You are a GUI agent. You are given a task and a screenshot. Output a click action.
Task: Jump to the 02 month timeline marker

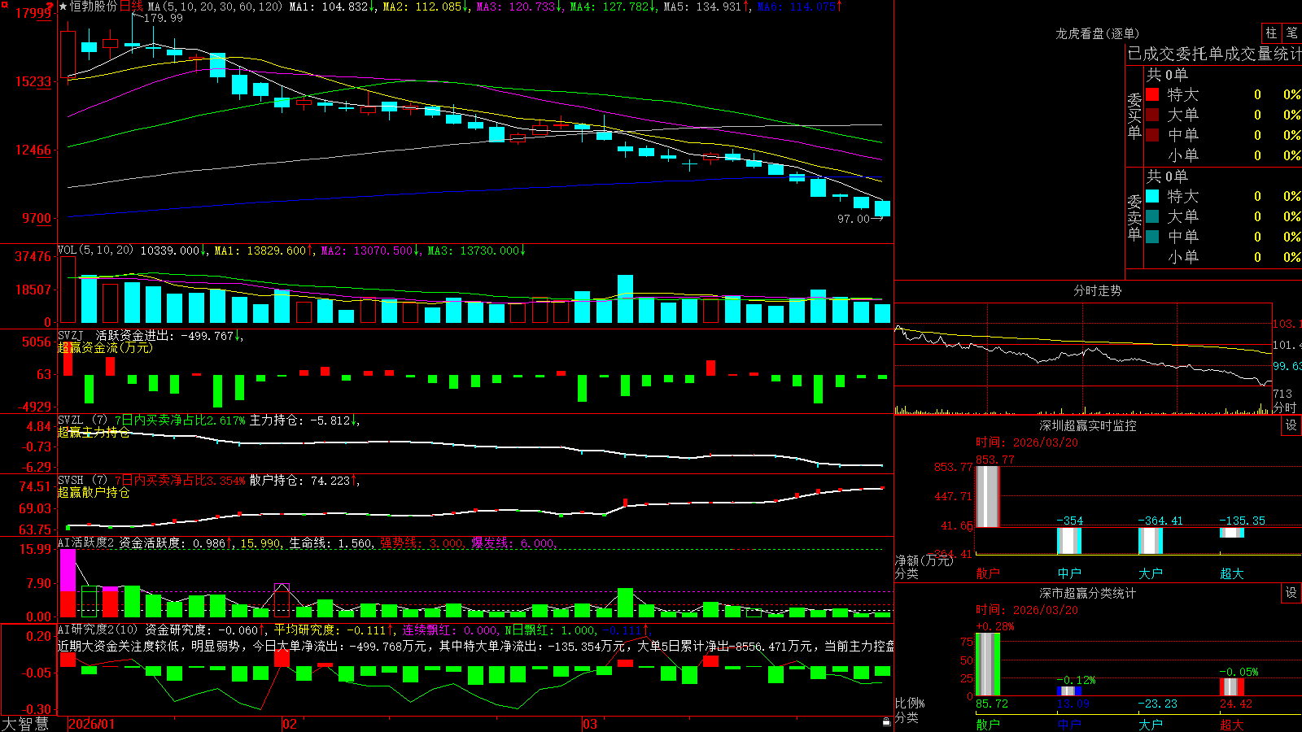[289, 724]
